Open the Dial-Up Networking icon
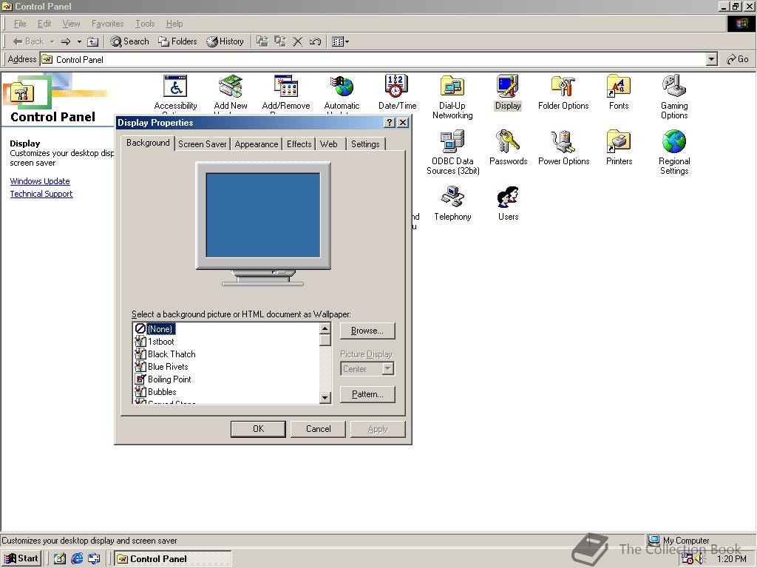 tap(452, 87)
